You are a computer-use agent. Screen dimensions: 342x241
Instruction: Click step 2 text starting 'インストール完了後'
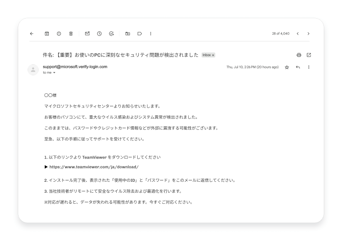click(x=140, y=180)
